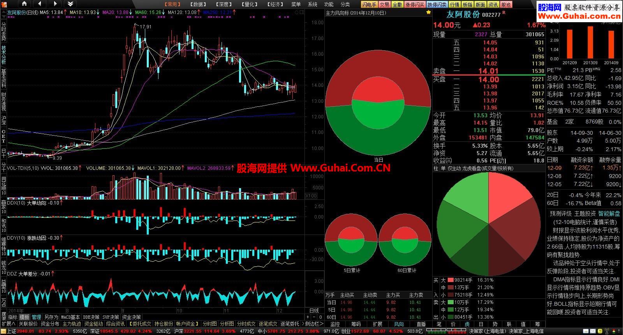Click the 价 tab icon in bottom bar
The image size is (623, 335).
pyautogui.click(x=453, y=324)
